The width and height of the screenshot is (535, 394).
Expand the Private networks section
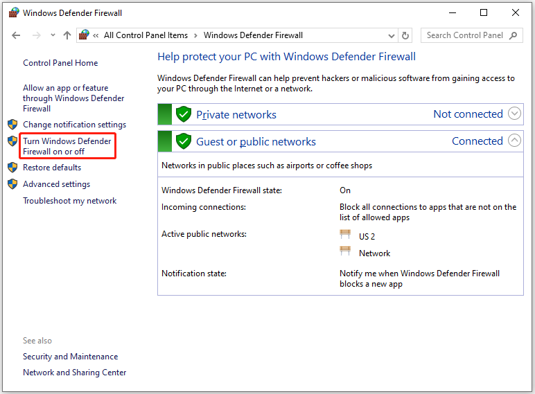[514, 114]
